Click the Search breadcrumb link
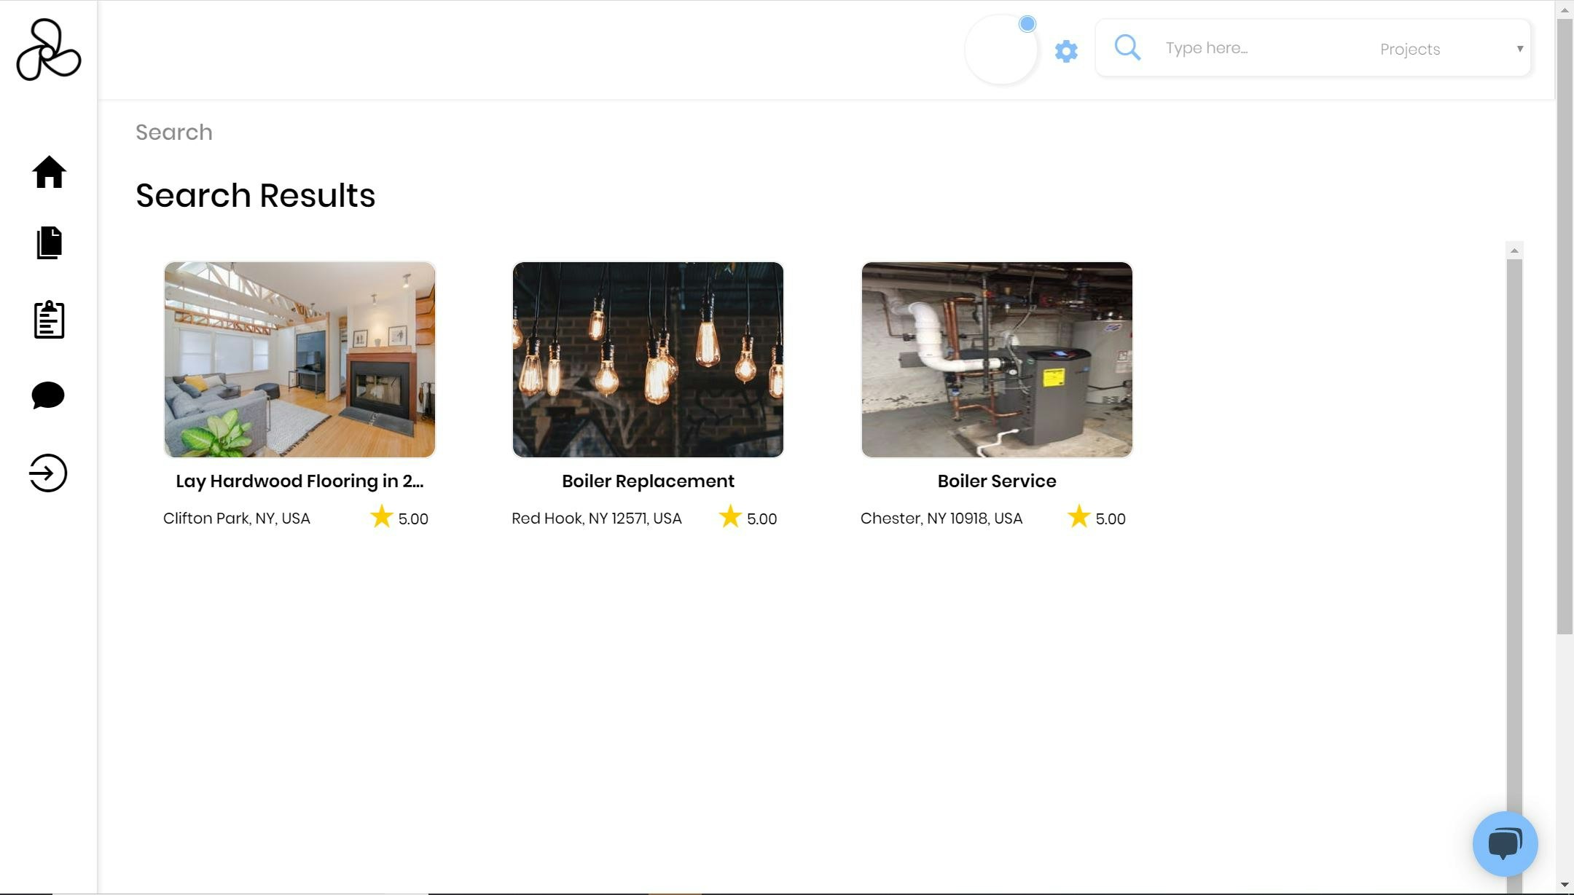Image resolution: width=1574 pixels, height=895 pixels. (174, 133)
